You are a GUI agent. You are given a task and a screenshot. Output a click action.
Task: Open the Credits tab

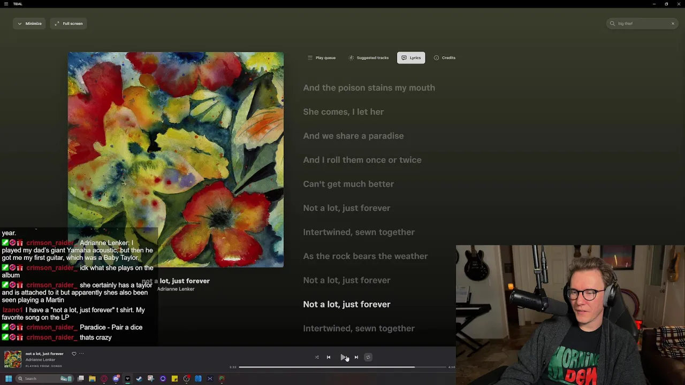pos(445,58)
